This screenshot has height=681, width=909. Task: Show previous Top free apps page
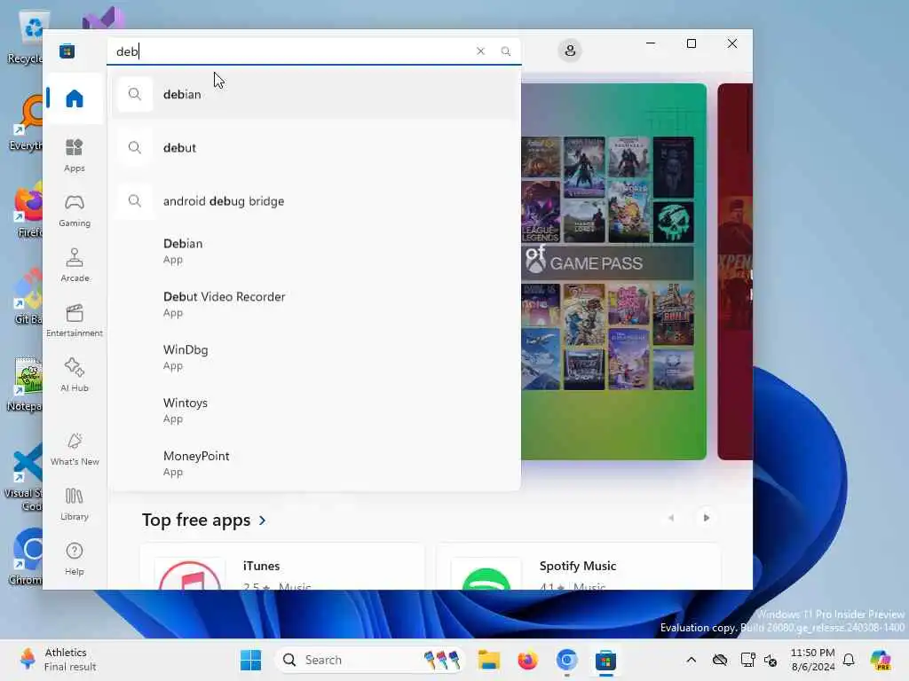[x=671, y=518]
